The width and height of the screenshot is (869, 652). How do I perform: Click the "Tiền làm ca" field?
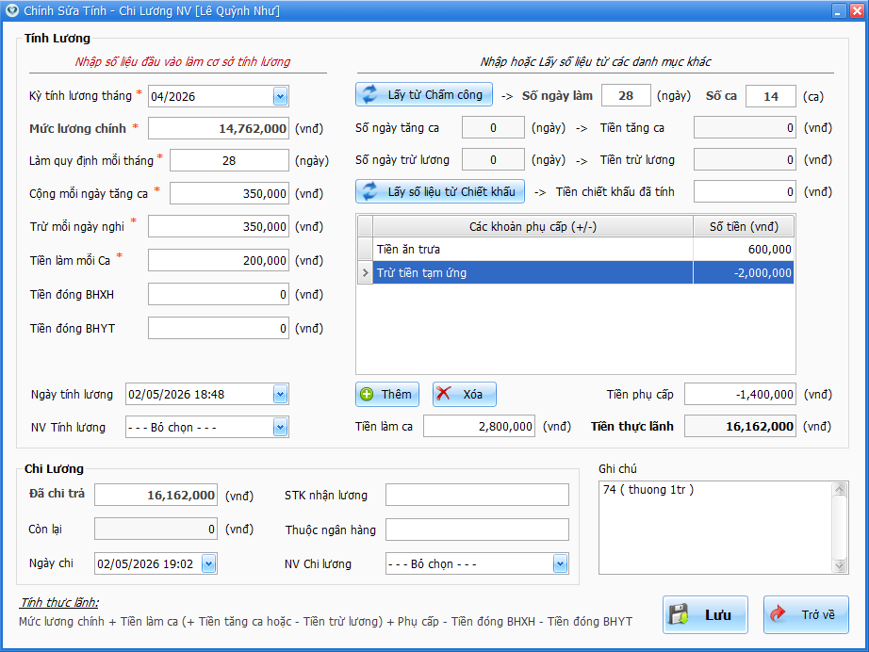click(480, 427)
